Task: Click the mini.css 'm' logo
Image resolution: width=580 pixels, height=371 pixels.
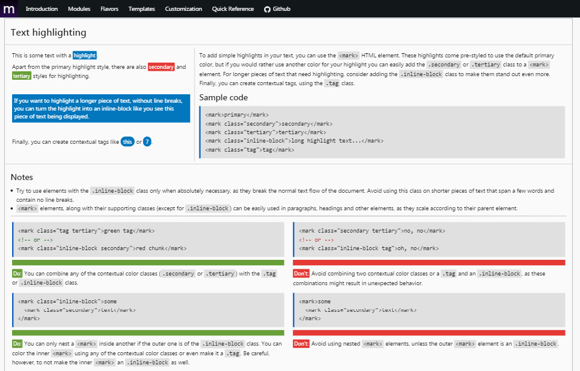Action: (9, 8)
